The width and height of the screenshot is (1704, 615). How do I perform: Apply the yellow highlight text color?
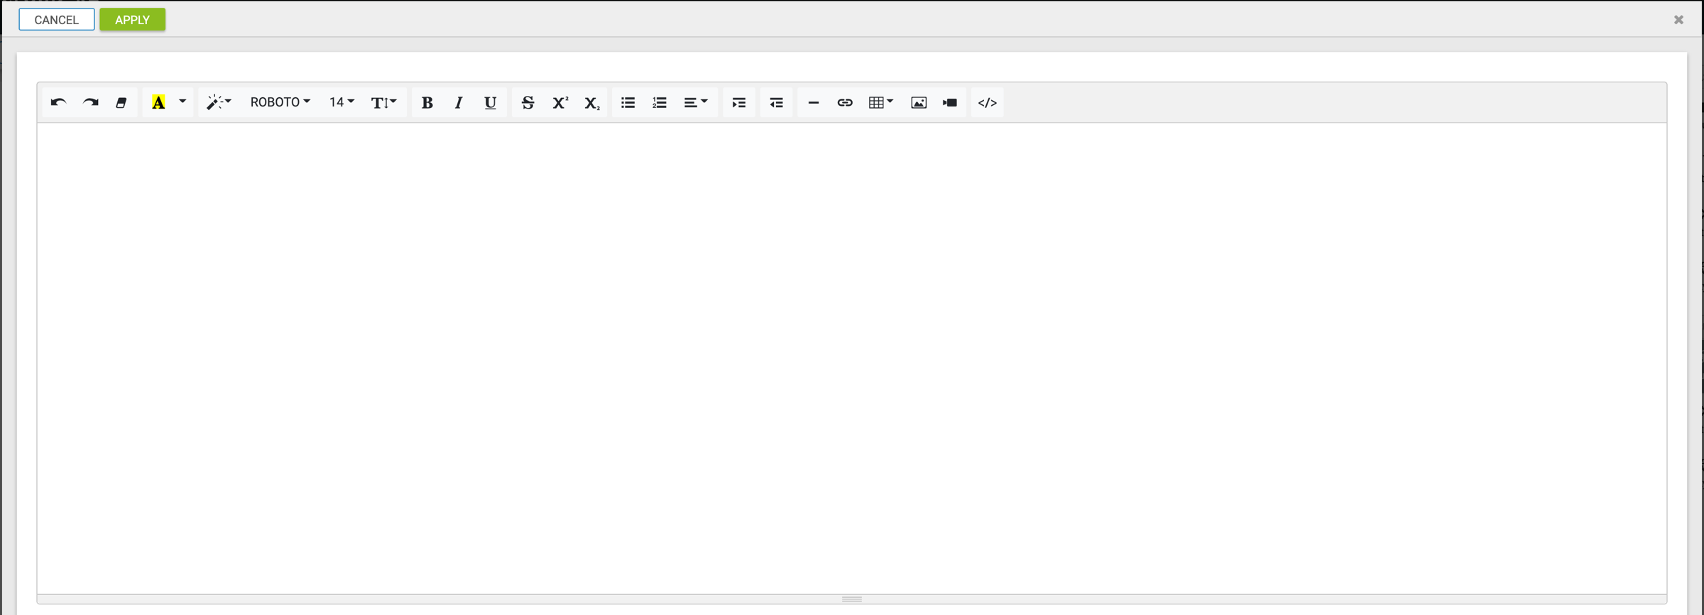(158, 102)
